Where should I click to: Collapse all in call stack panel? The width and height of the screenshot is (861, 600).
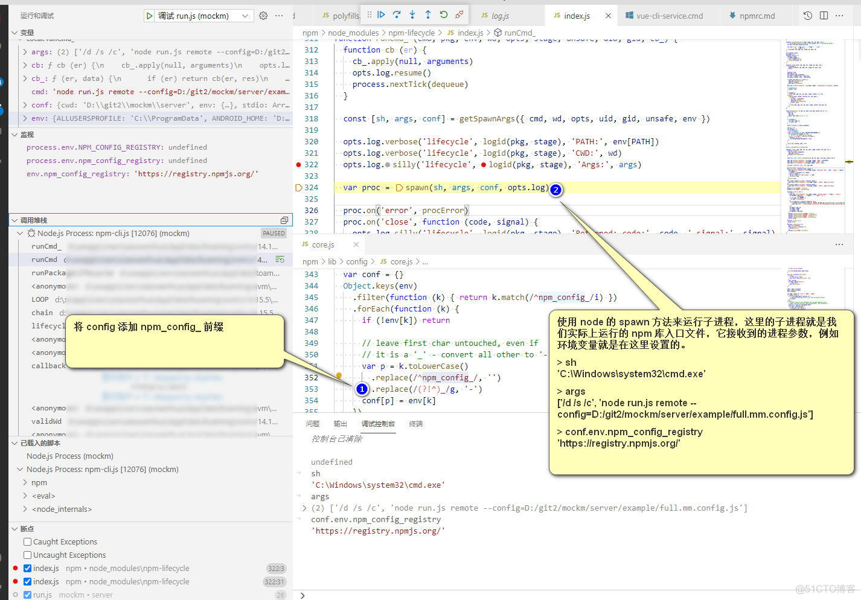[x=284, y=220]
